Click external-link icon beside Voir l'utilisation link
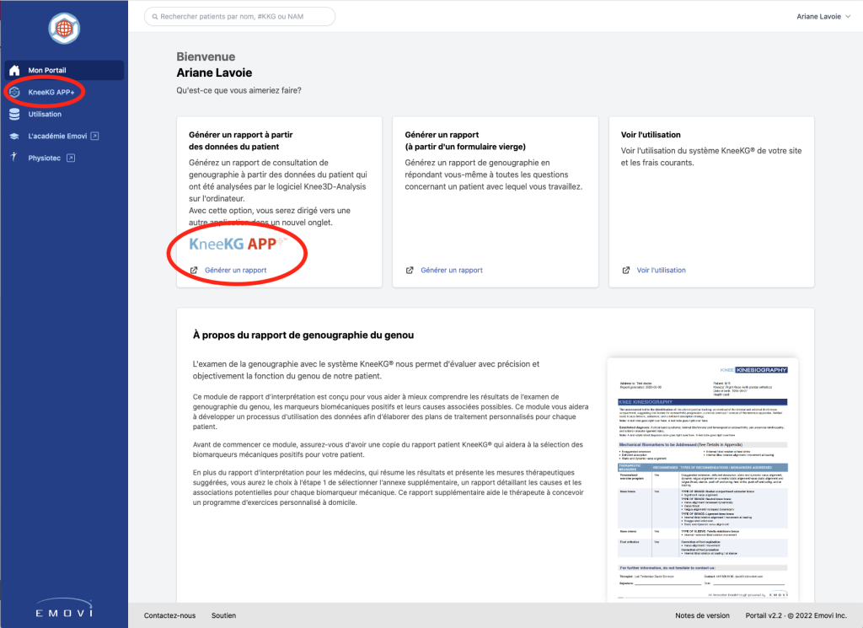 (x=626, y=271)
